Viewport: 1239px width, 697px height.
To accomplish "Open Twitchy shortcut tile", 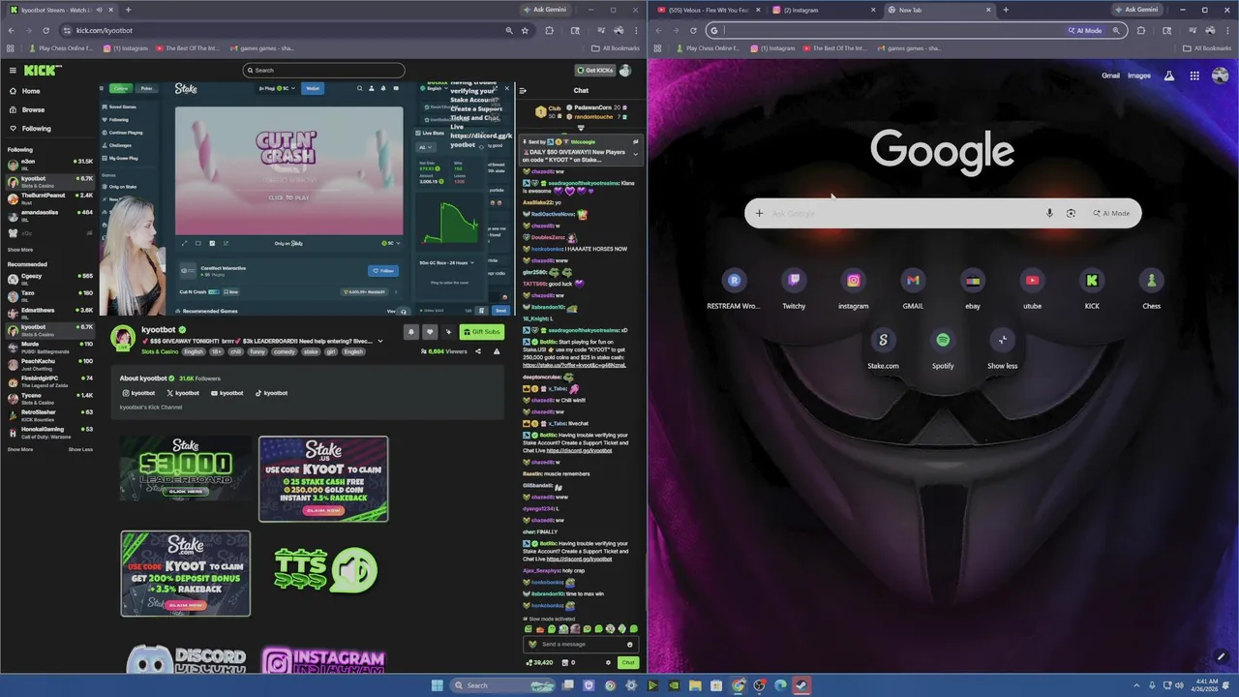I will point(794,289).
